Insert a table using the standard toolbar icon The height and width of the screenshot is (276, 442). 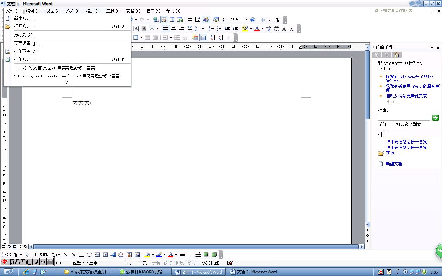pos(172,20)
